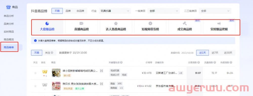Sort by the 交易指数 column header
Image resolution: width=253 pixels, height=96 pixels.
tap(193, 62)
